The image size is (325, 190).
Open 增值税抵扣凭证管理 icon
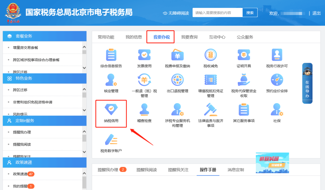tap(211, 80)
